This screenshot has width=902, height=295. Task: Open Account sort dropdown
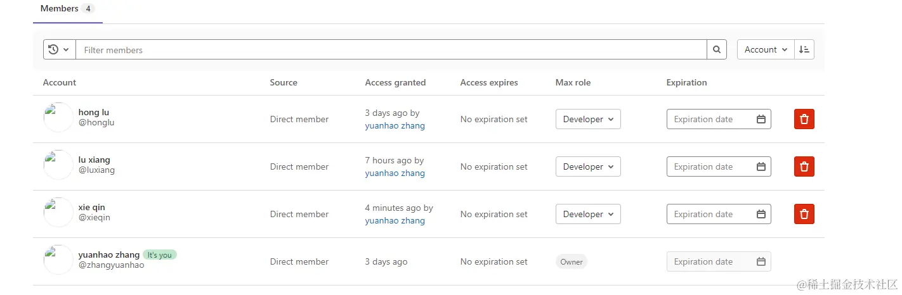click(x=766, y=49)
